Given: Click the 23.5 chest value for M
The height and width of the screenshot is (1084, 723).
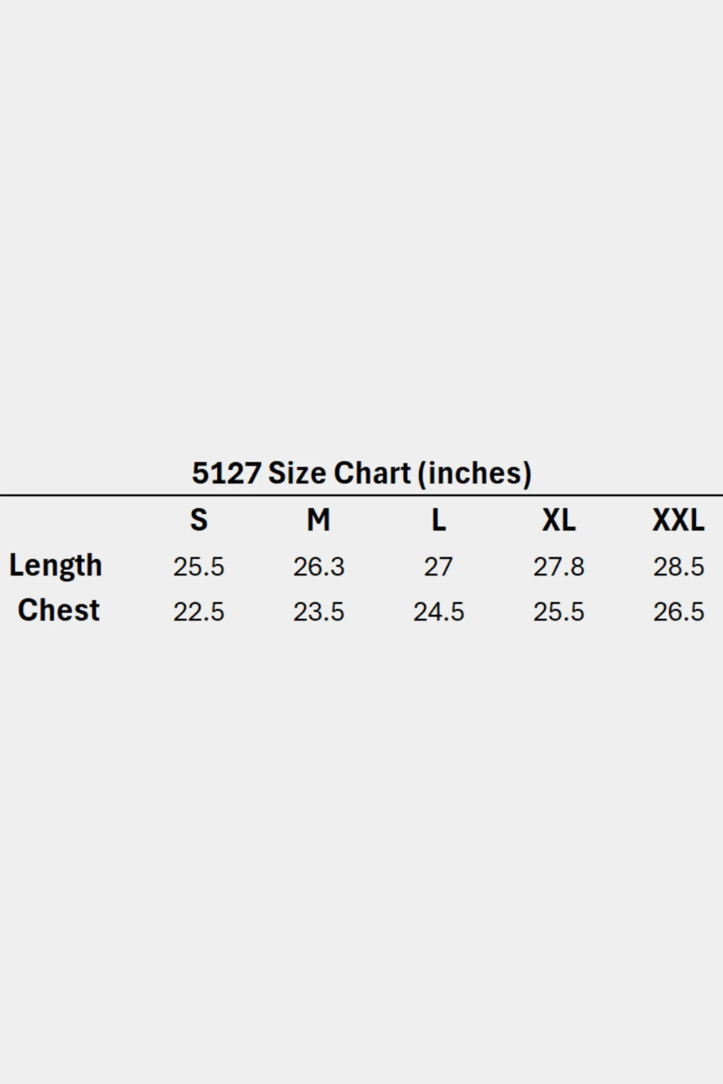Looking at the screenshot, I should click(x=319, y=611).
